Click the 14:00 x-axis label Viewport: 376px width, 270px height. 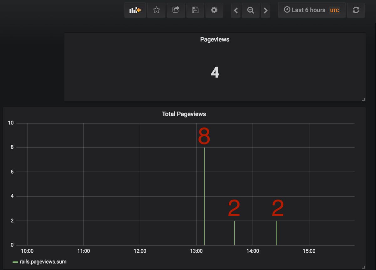[x=253, y=251]
